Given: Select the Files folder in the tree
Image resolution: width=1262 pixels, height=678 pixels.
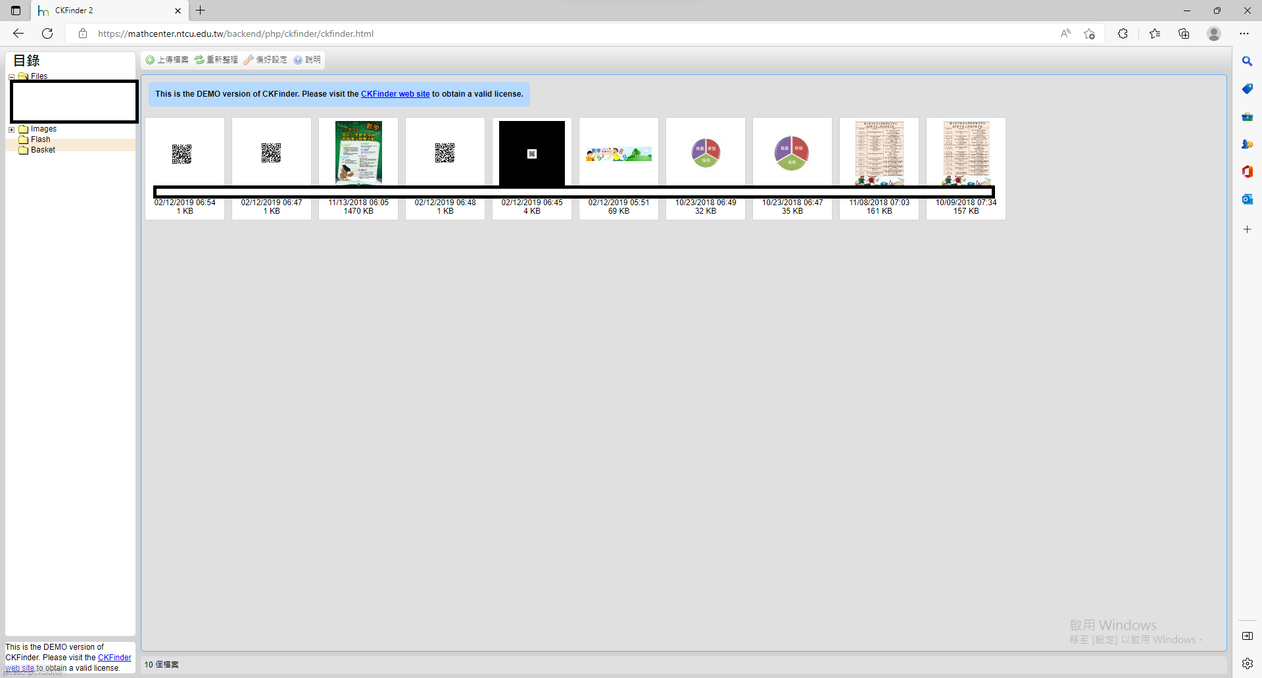Looking at the screenshot, I should click(39, 76).
